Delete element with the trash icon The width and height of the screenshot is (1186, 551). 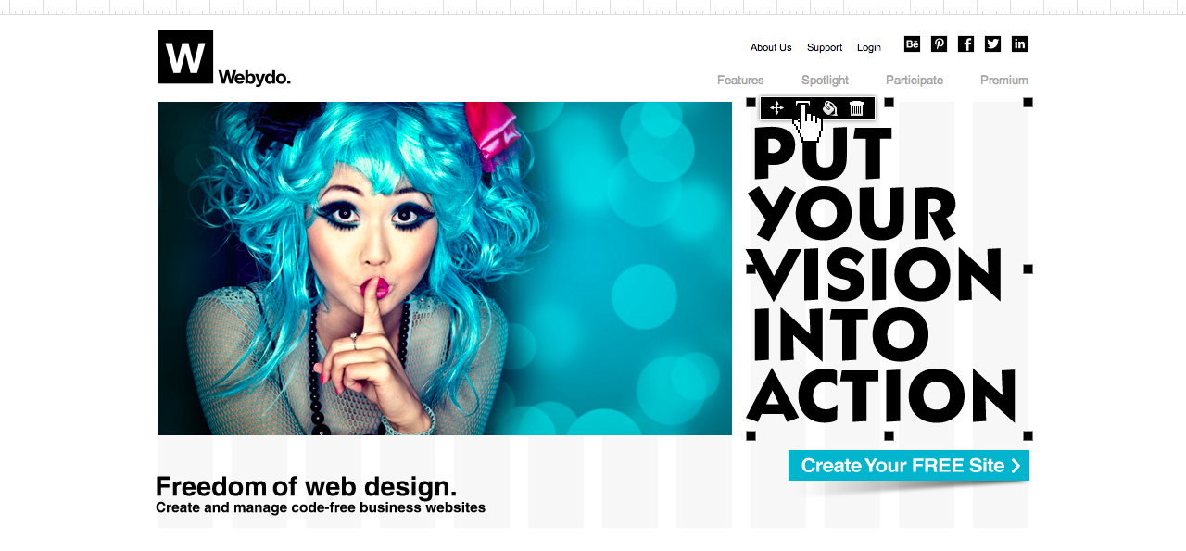(857, 108)
